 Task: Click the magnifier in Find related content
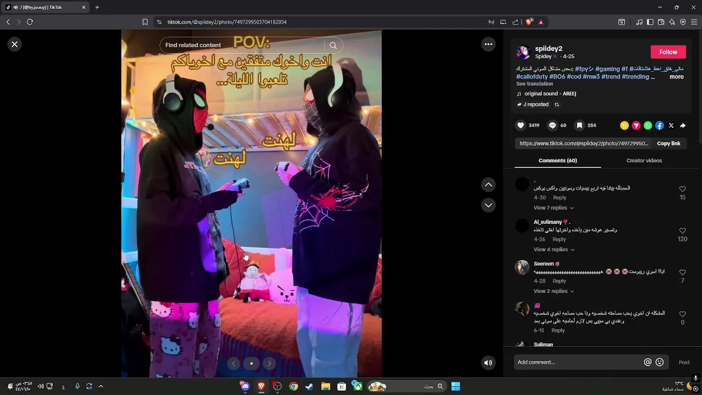[x=333, y=46]
